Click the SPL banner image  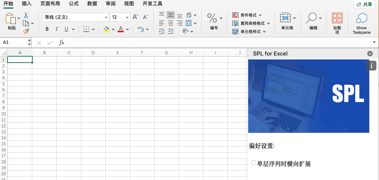pos(309,96)
